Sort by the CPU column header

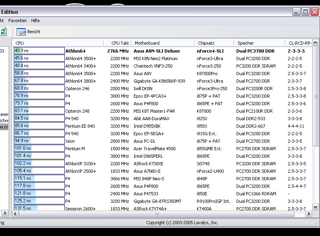[58, 43]
